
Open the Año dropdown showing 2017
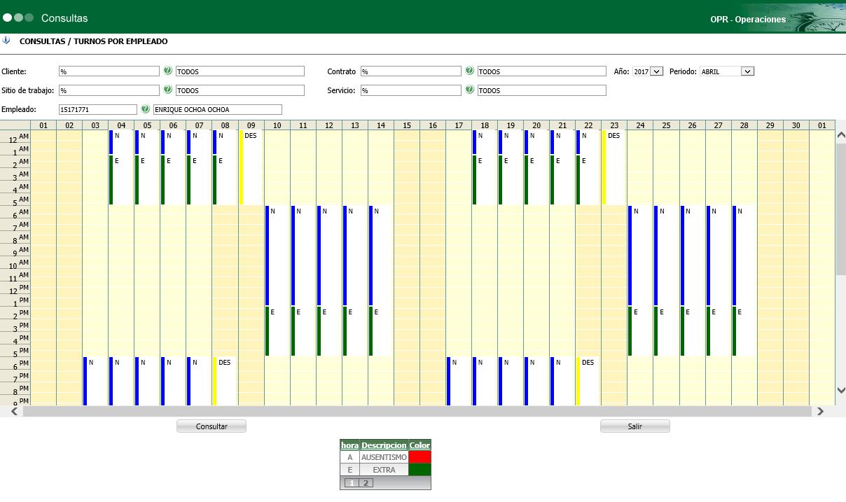coord(648,71)
